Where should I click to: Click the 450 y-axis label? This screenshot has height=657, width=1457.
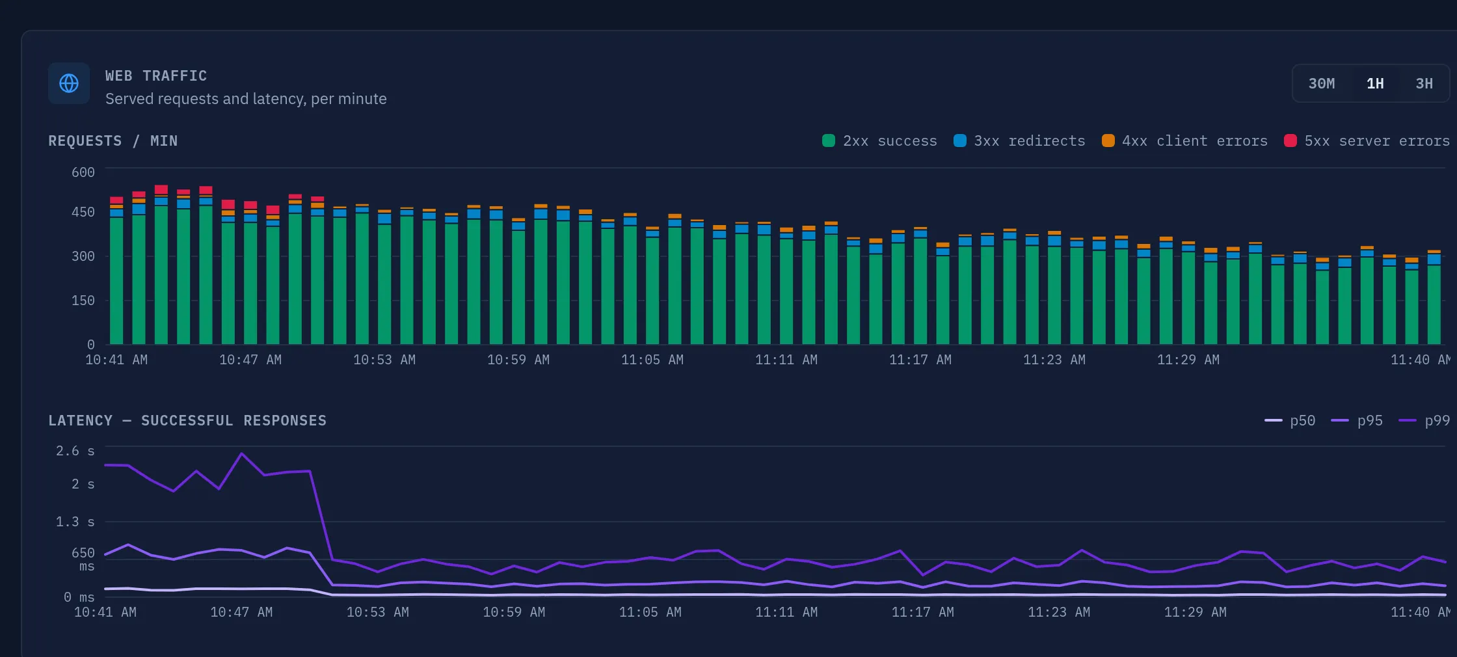click(83, 212)
